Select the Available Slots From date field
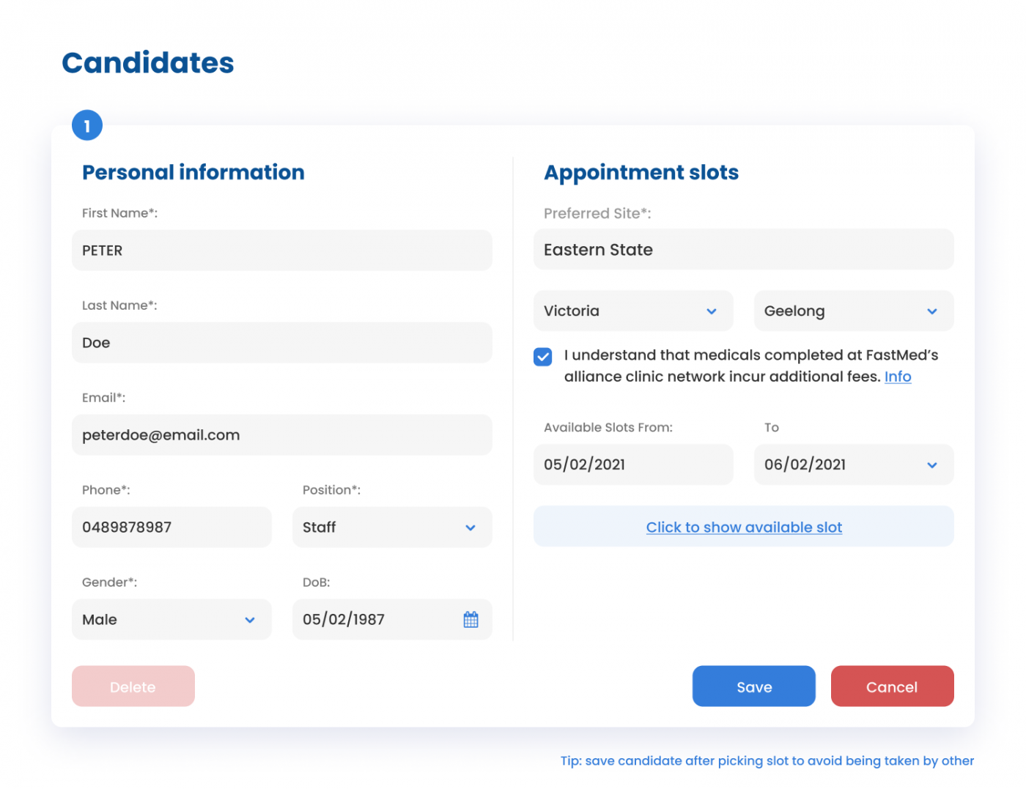 point(632,464)
